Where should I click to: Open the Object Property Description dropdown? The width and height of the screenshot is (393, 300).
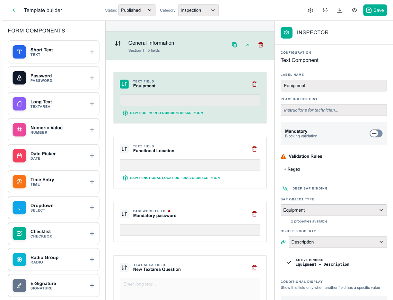338,242
